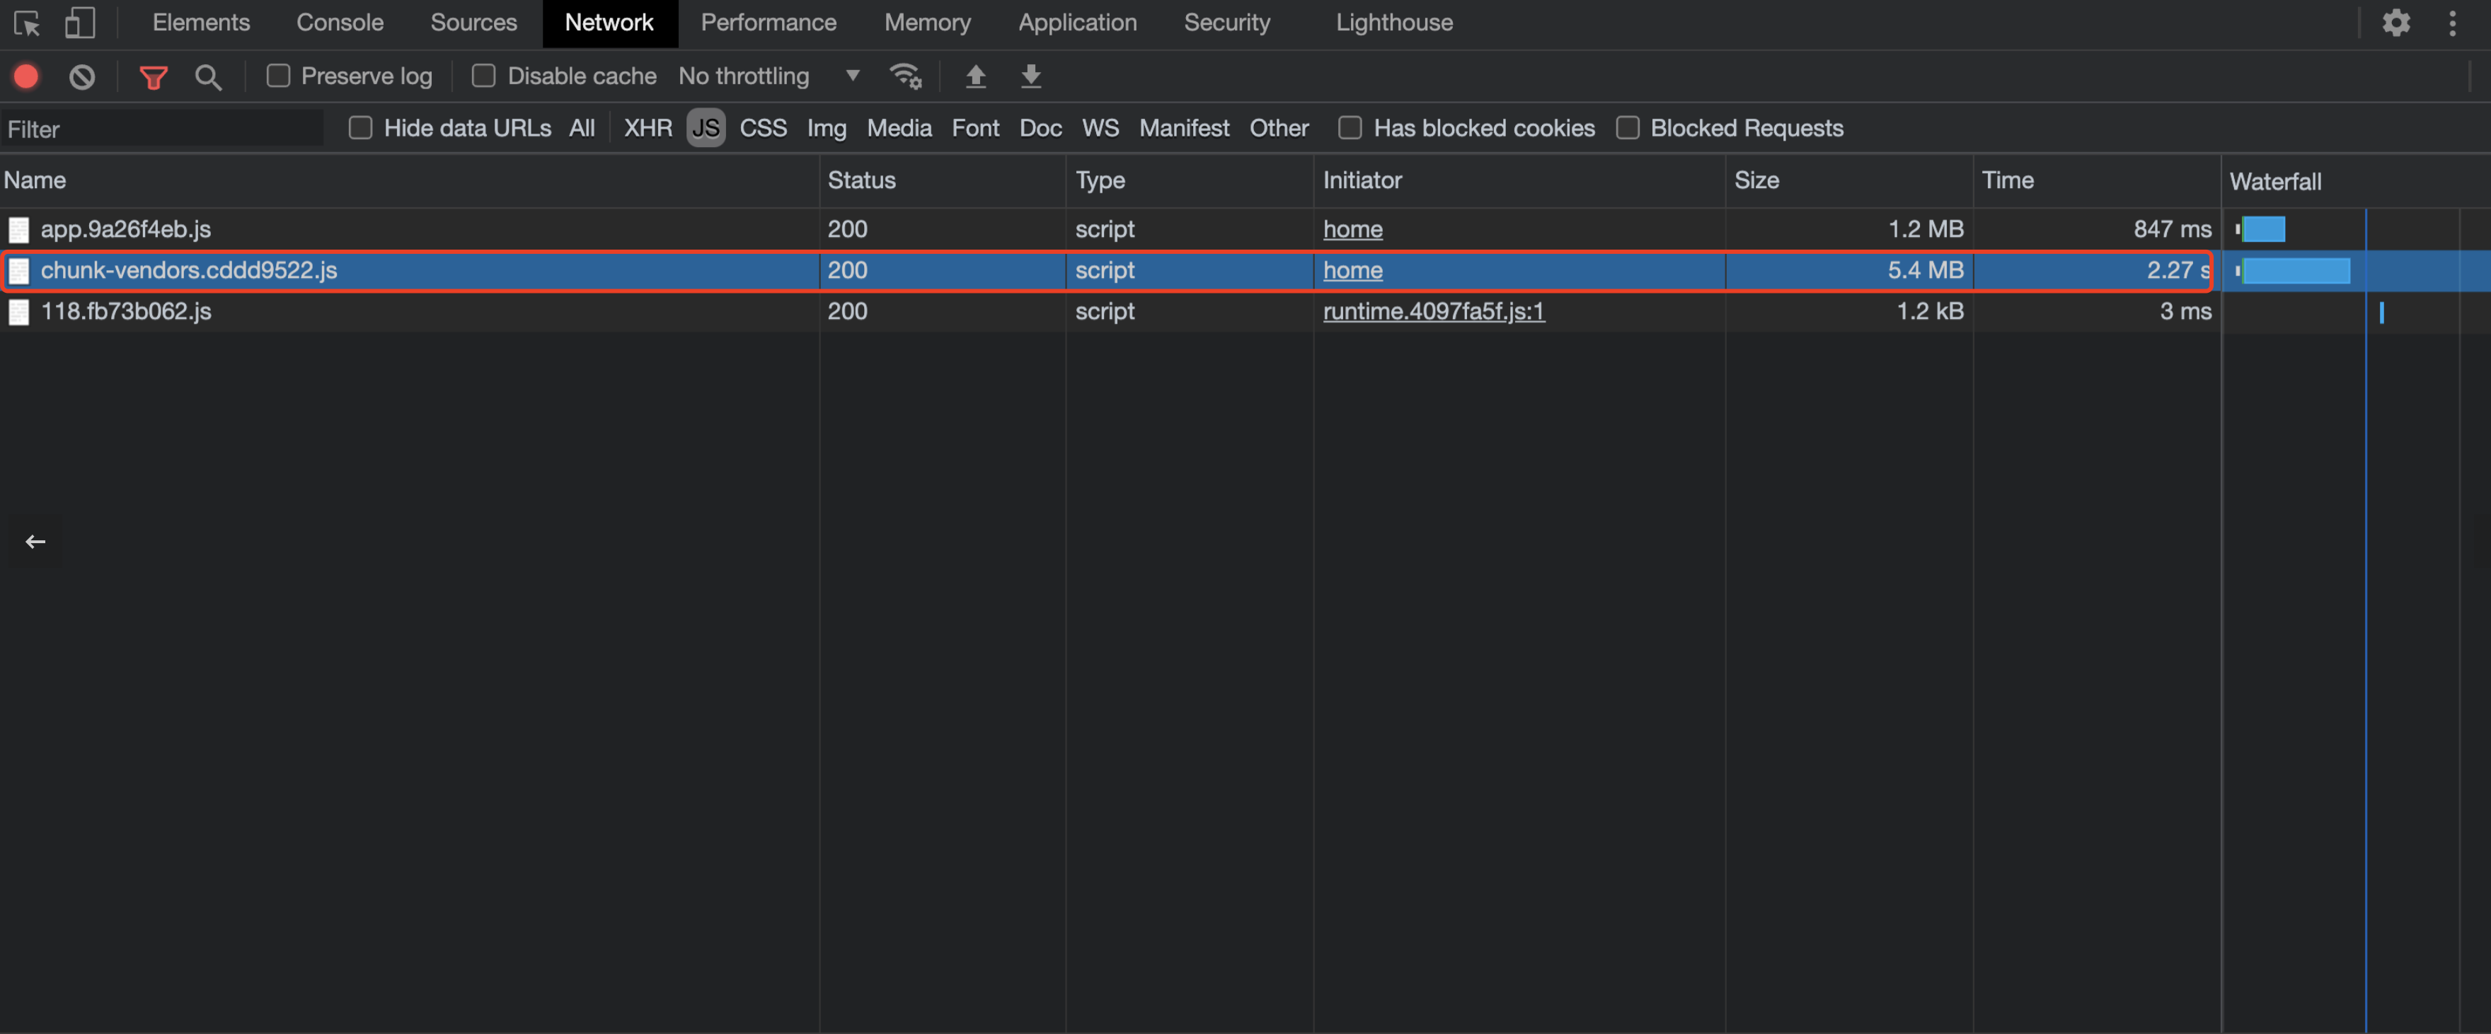Image resolution: width=2491 pixels, height=1034 pixels.
Task: Open runtime.4097fa5f.js:1 initiator link
Action: (x=1433, y=311)
